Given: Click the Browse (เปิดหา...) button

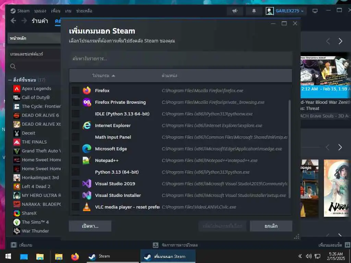Looking at the screenshot, I should [x=90, y=226].
